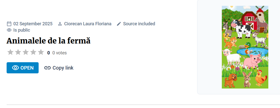
Task: Rate with the first star
Action: click(x=10, y=52)
